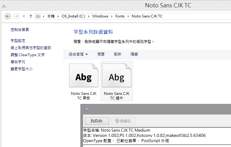Viewport: 231px width, 147px height.
Task: Go up one folder level
Action: pos(31,16)
